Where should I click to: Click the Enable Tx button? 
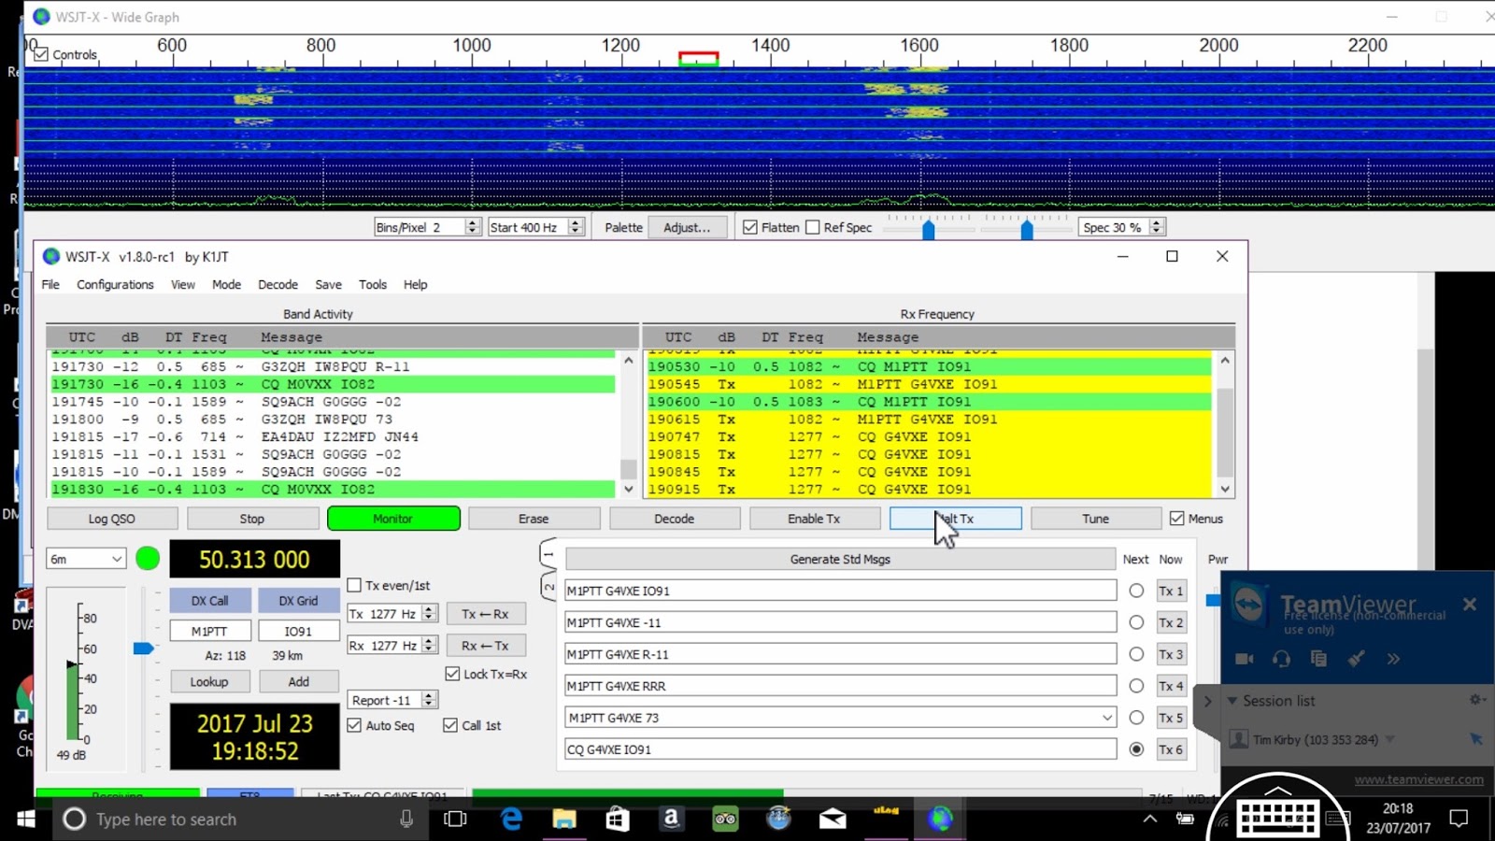(814, 519)
